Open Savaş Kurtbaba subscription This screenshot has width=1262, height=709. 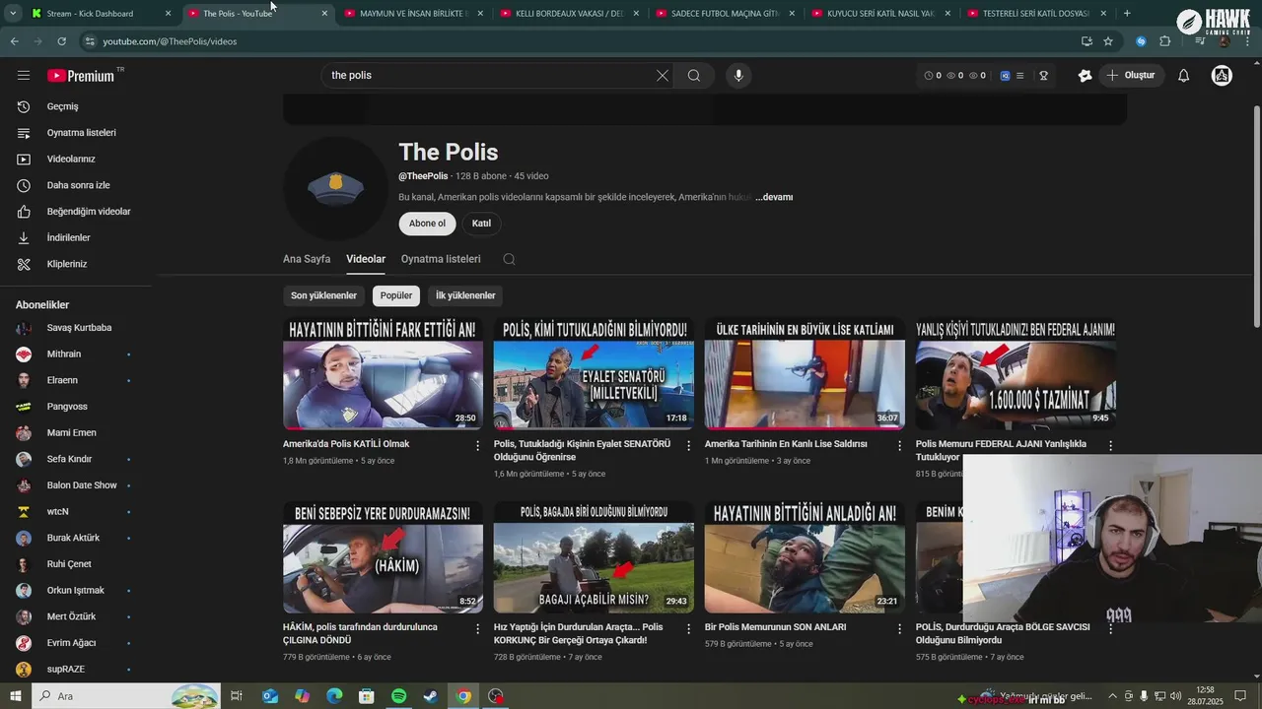pos(77,328)
